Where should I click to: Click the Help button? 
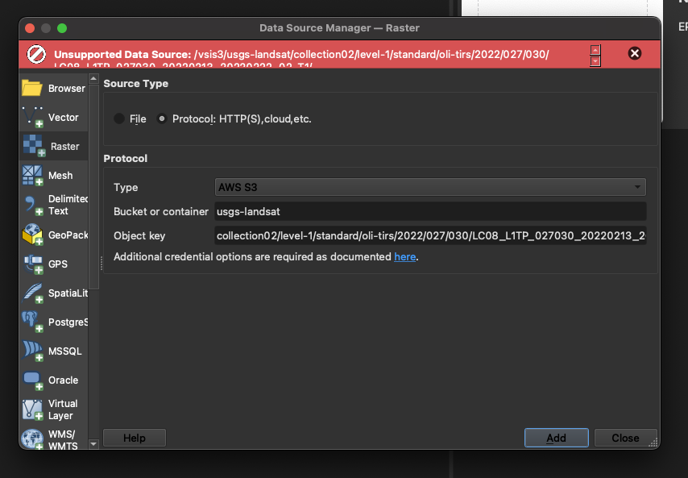pos(135,438)
